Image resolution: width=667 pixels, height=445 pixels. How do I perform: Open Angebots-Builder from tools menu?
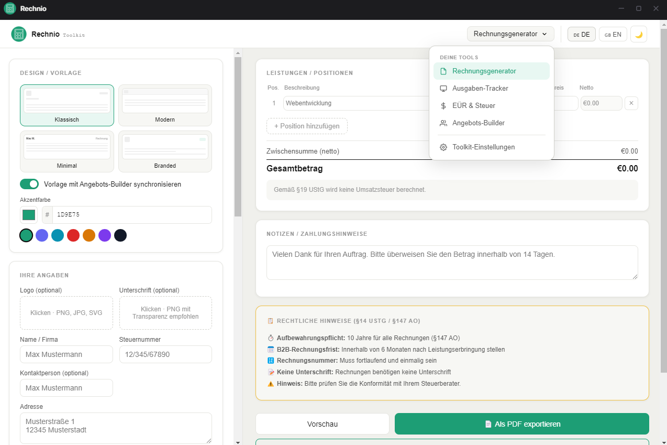(x=492, y=123)
